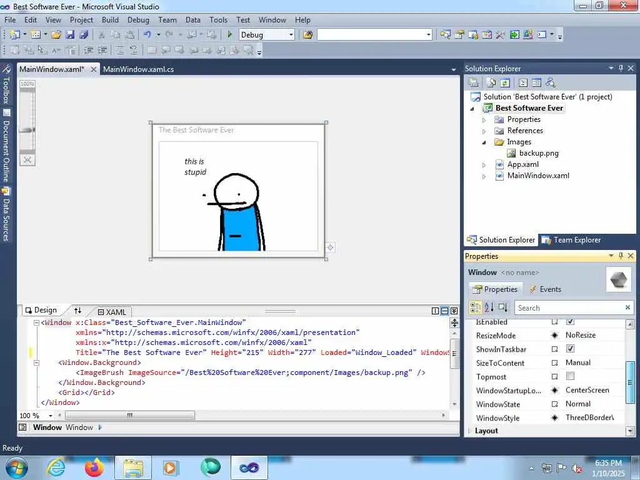Pin the Solution Explorer panel with the auto-hide icon
Viewport: 640px width, 480px height.
[621, 69]
